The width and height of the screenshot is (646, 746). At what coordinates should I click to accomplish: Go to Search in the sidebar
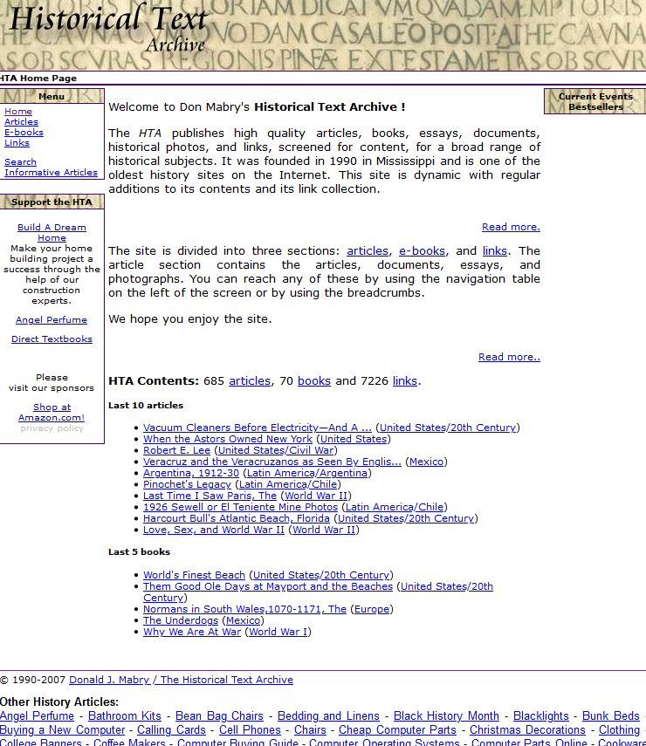(20, 162)
